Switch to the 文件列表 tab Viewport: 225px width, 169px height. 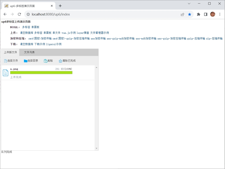pyautogui.click(x=29, y=52)
